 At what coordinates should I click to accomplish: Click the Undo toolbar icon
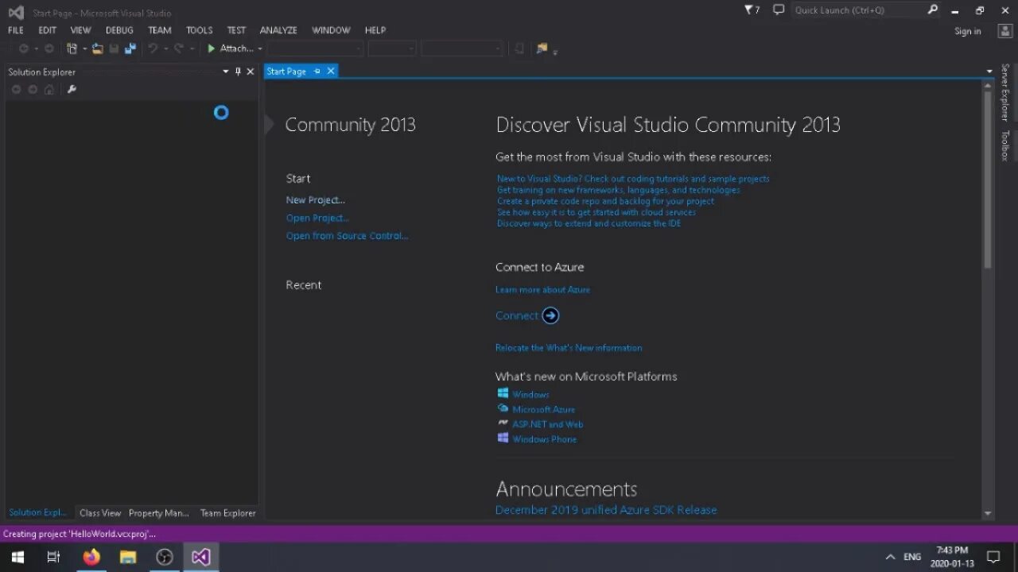(153, 48)
